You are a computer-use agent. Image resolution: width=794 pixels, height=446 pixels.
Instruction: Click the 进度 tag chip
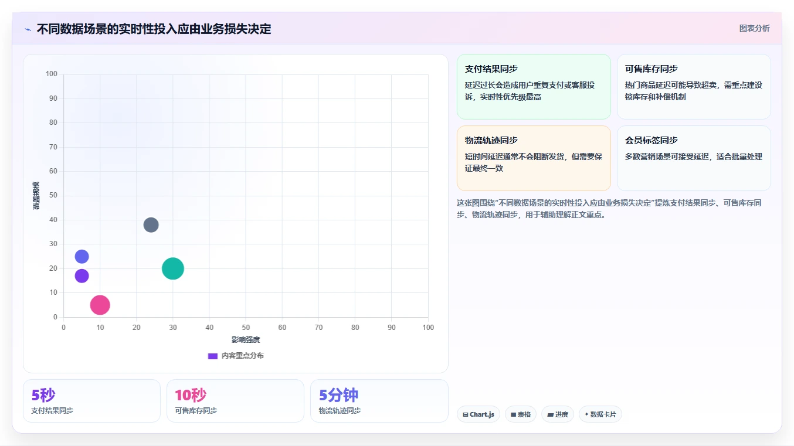(558, 414)
